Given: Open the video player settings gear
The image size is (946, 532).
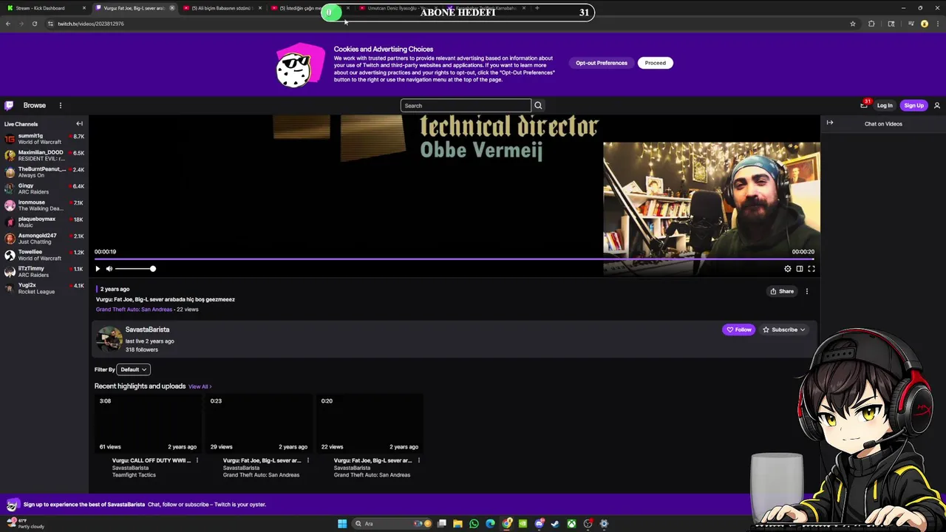Looking at the screenshot, I should click(x=788, y=269).
